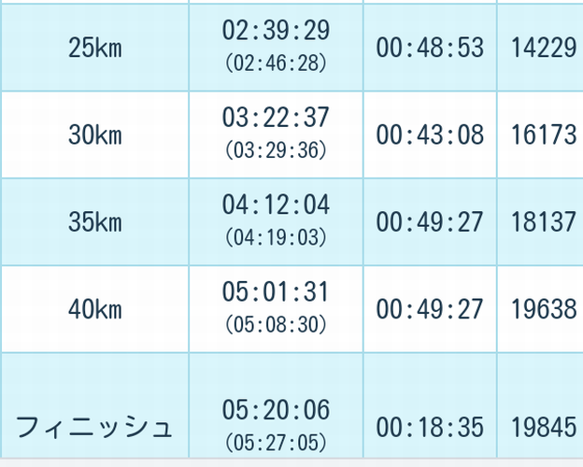Click the 40km gross time (05:08:30)
Image resolution: width=583 pixels, height=467 pixels.
coord(276,325)
